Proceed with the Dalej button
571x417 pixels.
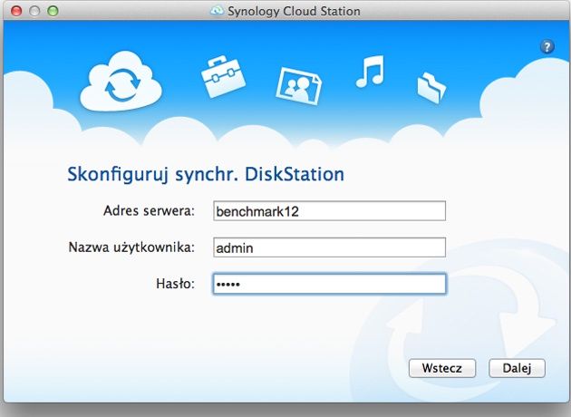point(517,368)
